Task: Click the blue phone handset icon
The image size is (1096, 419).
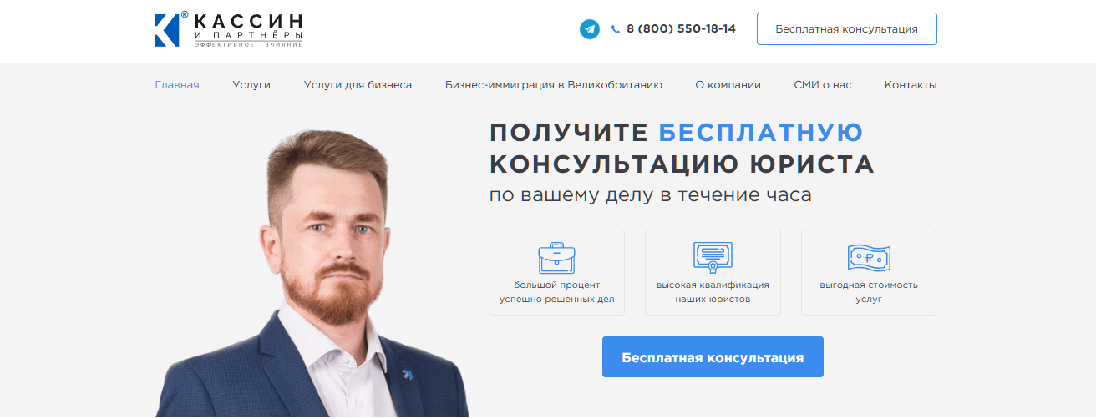Action: 616,28
